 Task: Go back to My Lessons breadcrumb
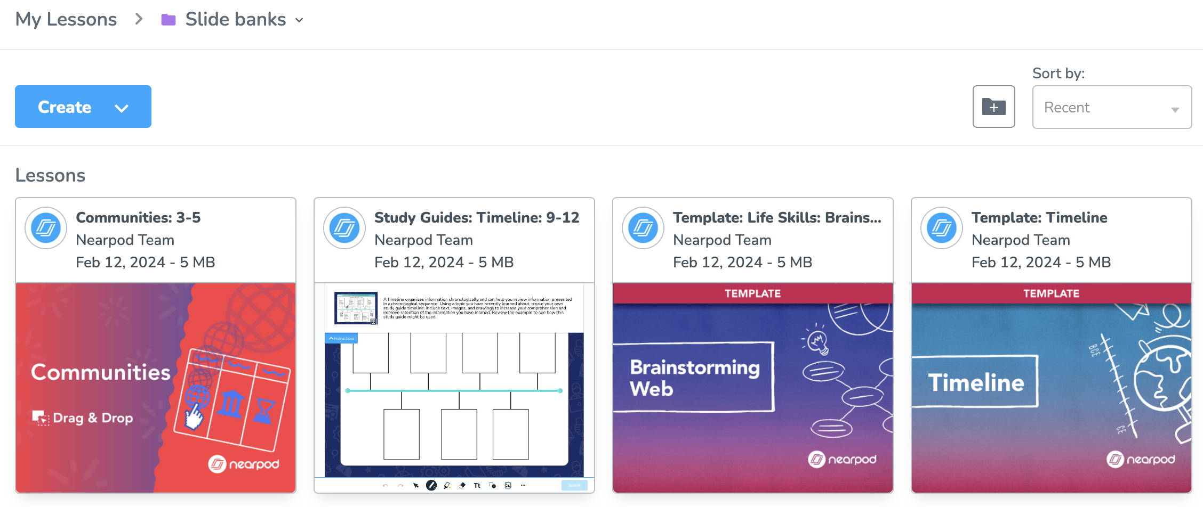[x=66, y=19]
